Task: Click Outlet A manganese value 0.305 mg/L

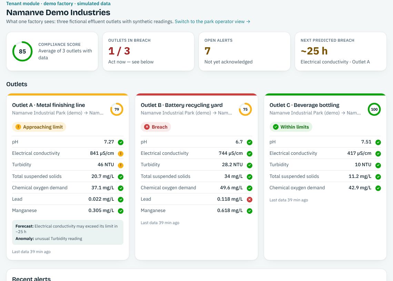Action: (101, 210)
